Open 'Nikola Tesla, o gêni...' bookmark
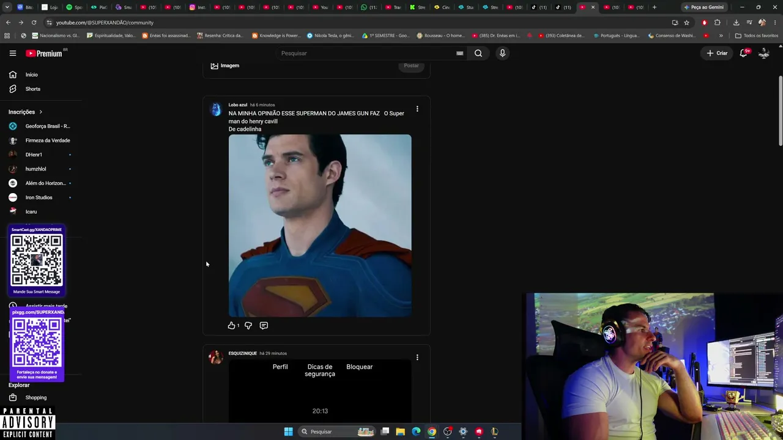This screenshot has height=440, width=783. click(330, 35)
